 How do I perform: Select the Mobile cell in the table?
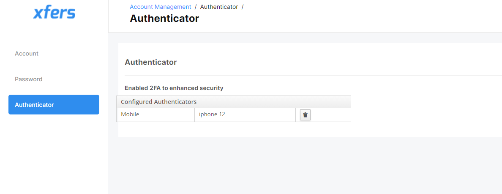click(x=156, y=115)
